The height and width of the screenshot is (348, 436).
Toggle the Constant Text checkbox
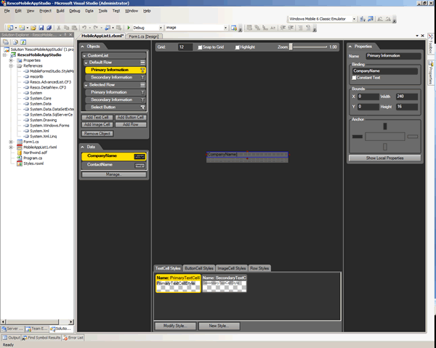[x=354, y=78]
